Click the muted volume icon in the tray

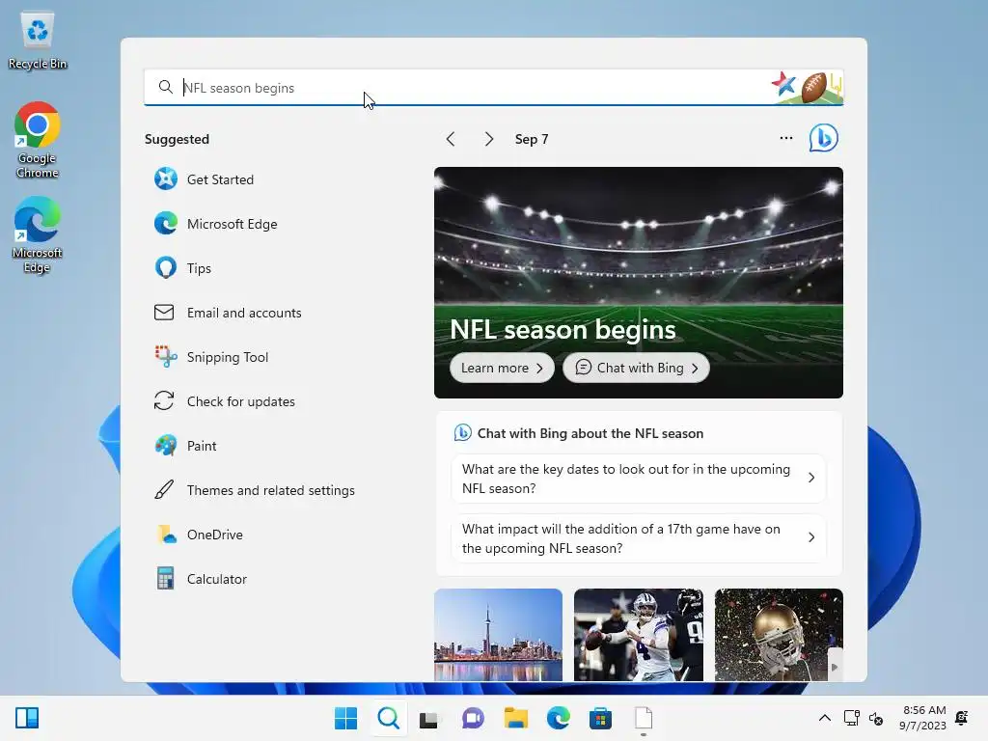pos(876,718)
